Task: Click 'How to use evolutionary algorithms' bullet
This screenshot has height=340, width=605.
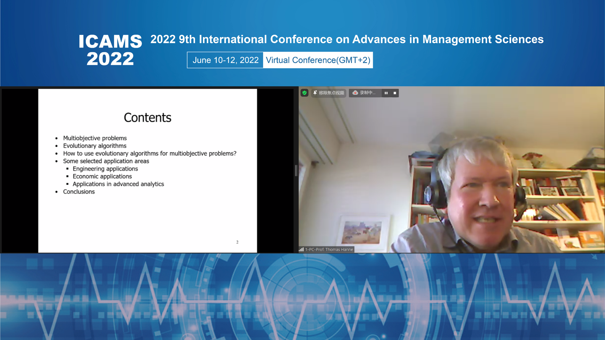Action: pyautogui.click(x=150, y=154)
